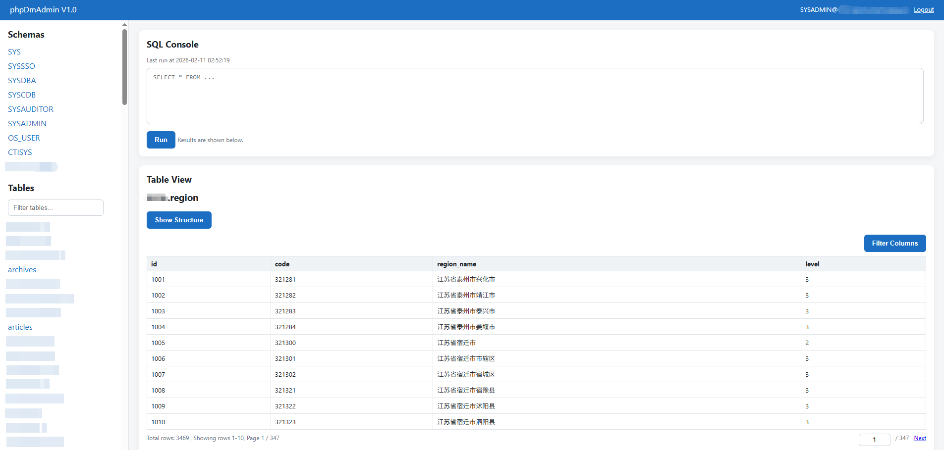Image resolution: width=944 pixels, height=450 pixels.
Task: Click the Run button in SQL Console
Action: (x=161, y=140)
